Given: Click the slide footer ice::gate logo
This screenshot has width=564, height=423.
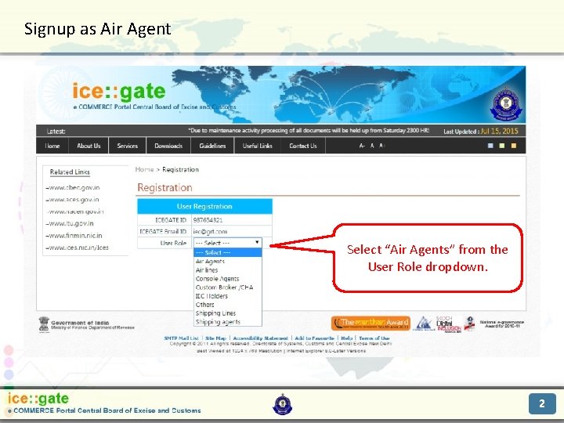Looking at the screenshot, I should (x=38, y=399).
